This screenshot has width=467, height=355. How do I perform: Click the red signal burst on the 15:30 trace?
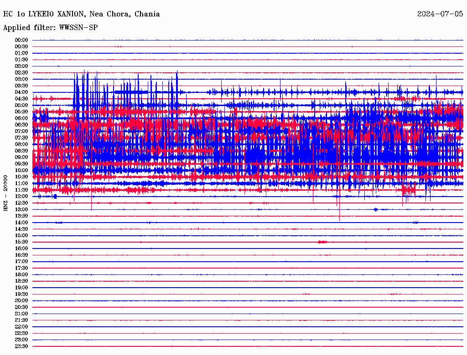(x=322, y=242)
